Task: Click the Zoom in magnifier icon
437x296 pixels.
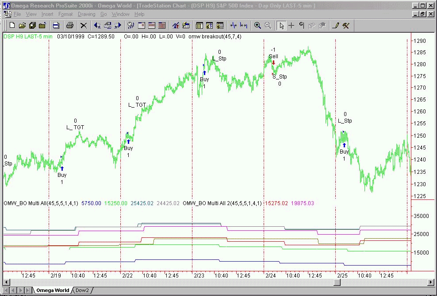Action: 258,26
